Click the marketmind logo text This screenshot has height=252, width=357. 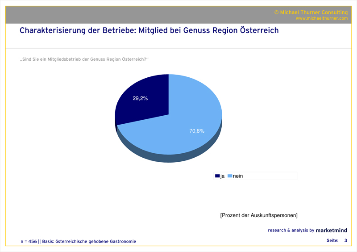[x=332, y=231]
